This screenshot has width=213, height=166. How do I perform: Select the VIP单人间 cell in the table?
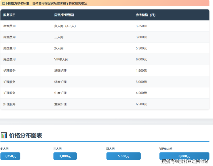pyautogui.click(x=61, y=60)
